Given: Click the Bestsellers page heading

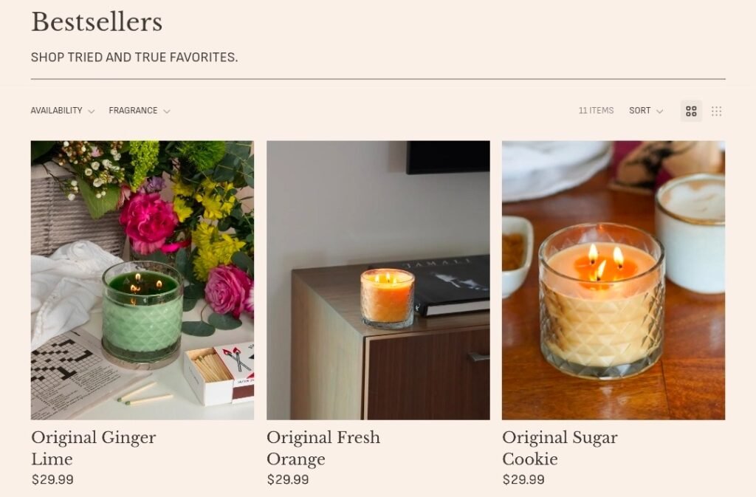Looking at the screenshot, I should 97,22.
